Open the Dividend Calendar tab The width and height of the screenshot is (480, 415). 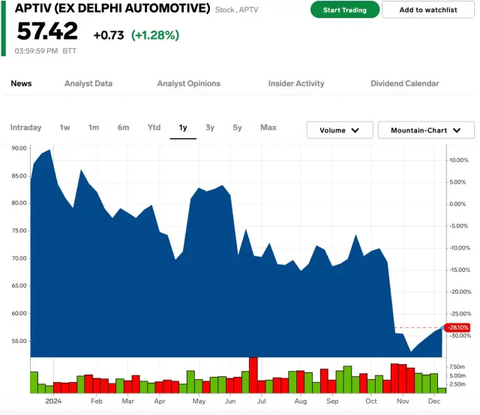coord(404,83)
